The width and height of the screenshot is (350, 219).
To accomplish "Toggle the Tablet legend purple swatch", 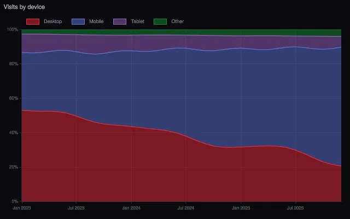I will pos(120,21).
